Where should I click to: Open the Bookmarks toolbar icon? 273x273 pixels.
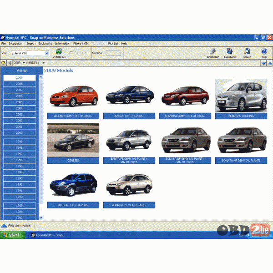tap(230, 51)
